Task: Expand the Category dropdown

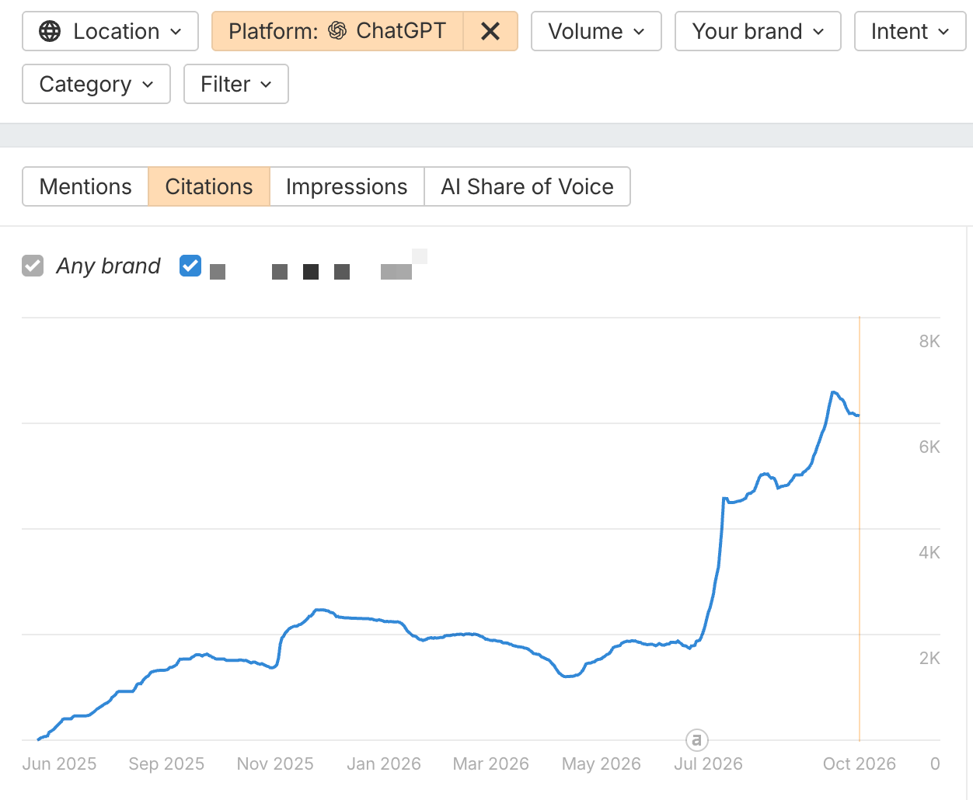Action: (x=96, y=84)
